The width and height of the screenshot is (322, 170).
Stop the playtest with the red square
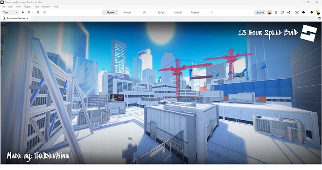click(x=38, y=12)
